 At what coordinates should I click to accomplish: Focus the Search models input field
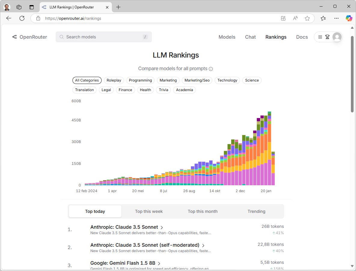tap(104, 37)
